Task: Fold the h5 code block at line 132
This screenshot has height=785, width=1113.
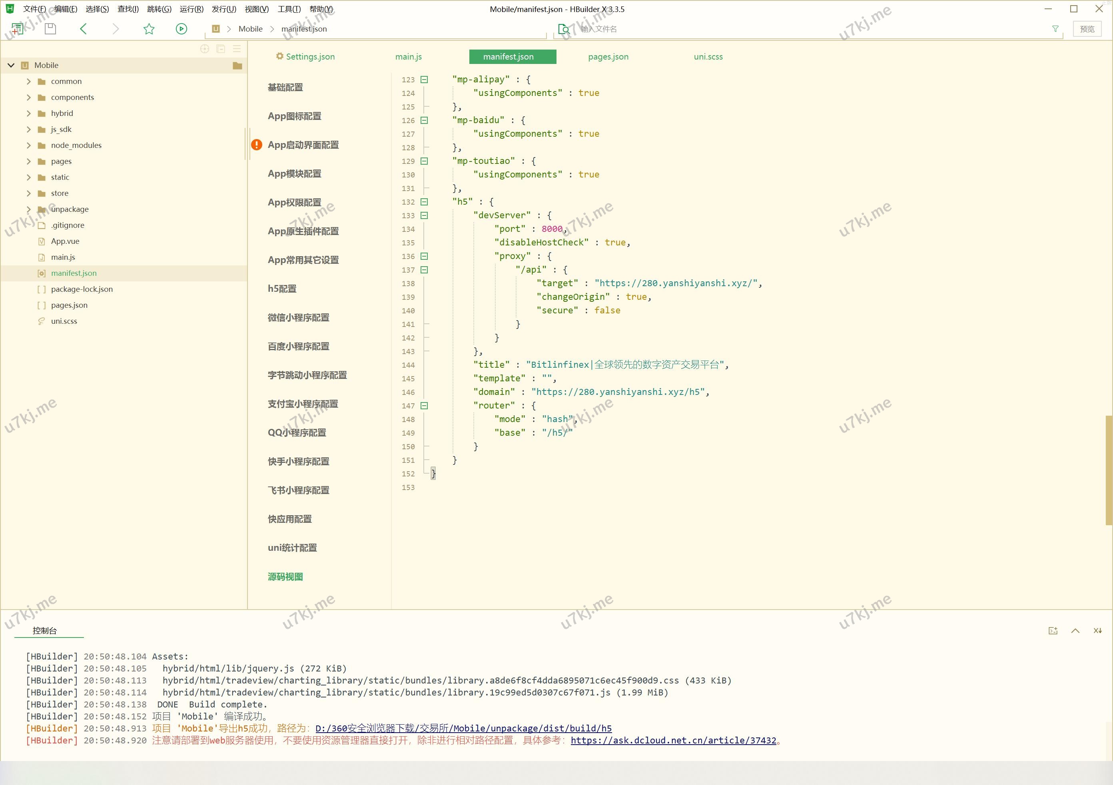Action: [424, 202]
